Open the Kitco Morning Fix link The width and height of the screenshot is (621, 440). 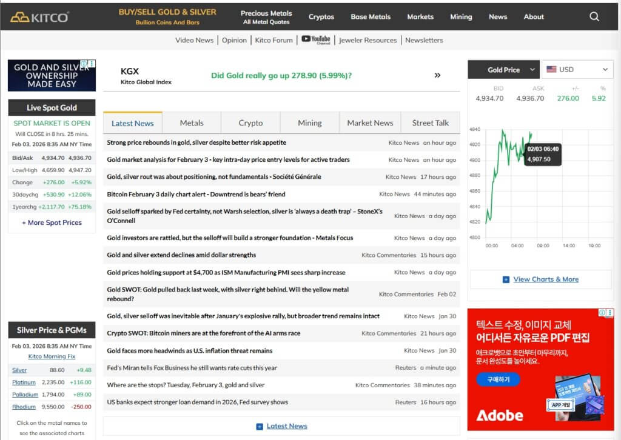click(x=52, y=356)
